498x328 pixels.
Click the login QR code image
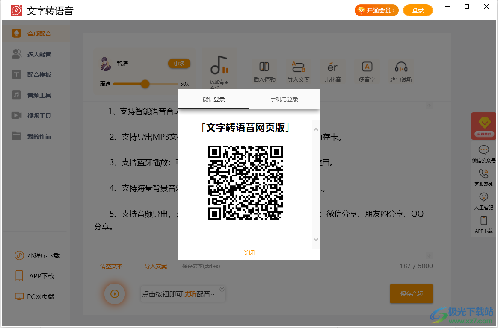tap(246, 182)
